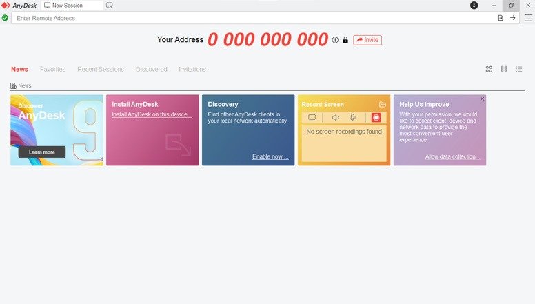This screenshot has width=535, height=304.
Task: Click Allow data collection link
Action: tap(452, 156)
